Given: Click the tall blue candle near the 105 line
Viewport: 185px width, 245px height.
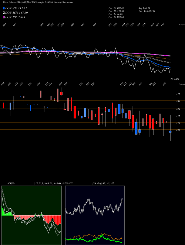Looking at the screenshot, I should [136, 128].
